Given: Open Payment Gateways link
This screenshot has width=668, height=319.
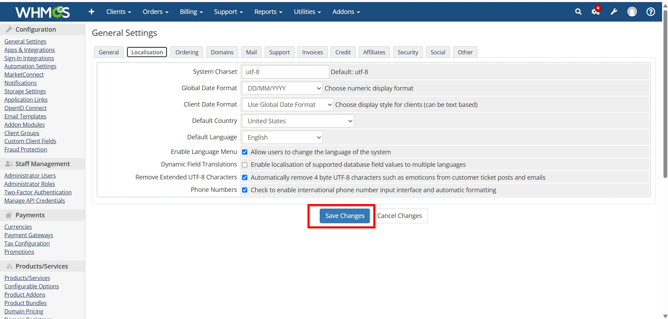Looking at the screenshot, I should [29, 235].
